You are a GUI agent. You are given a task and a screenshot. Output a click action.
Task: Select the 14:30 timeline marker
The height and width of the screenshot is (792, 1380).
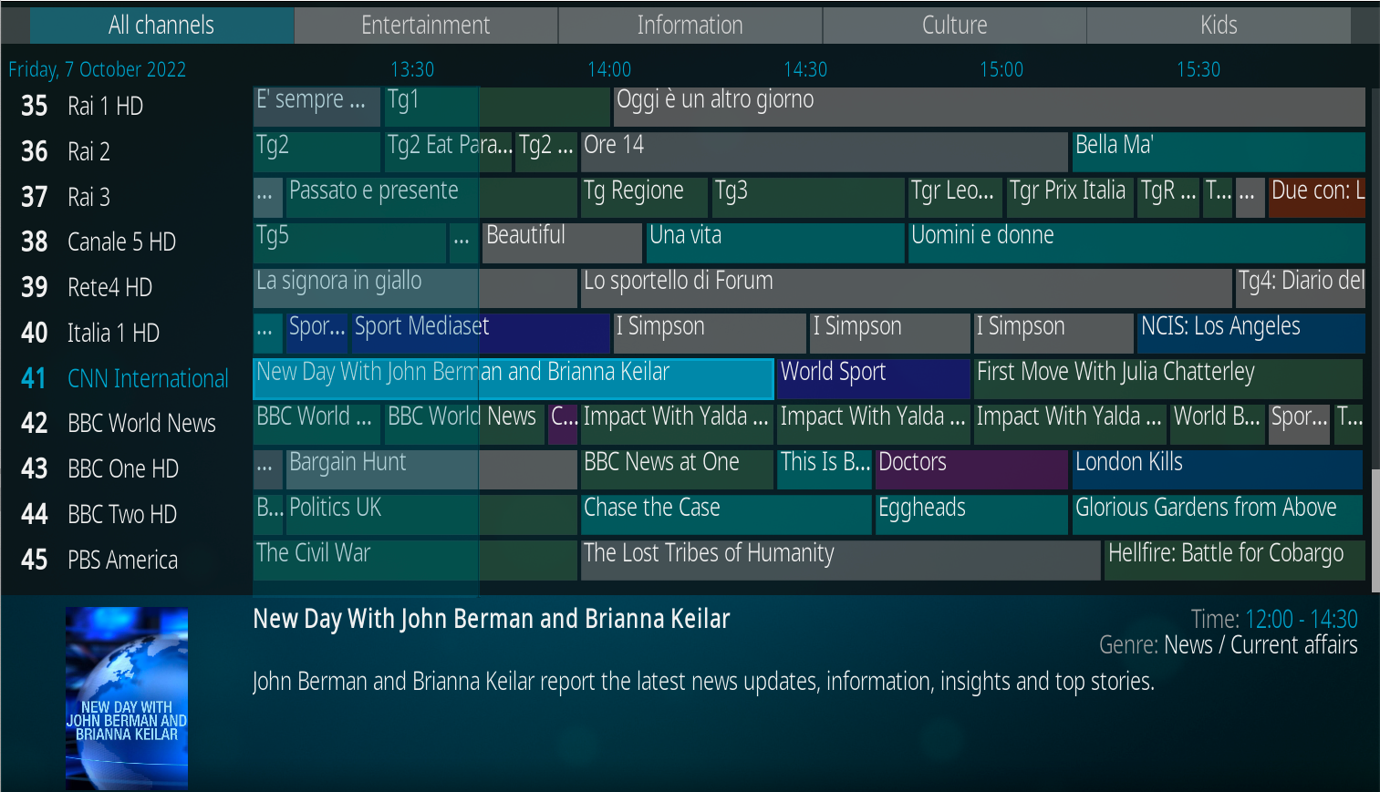pos(806,69)
